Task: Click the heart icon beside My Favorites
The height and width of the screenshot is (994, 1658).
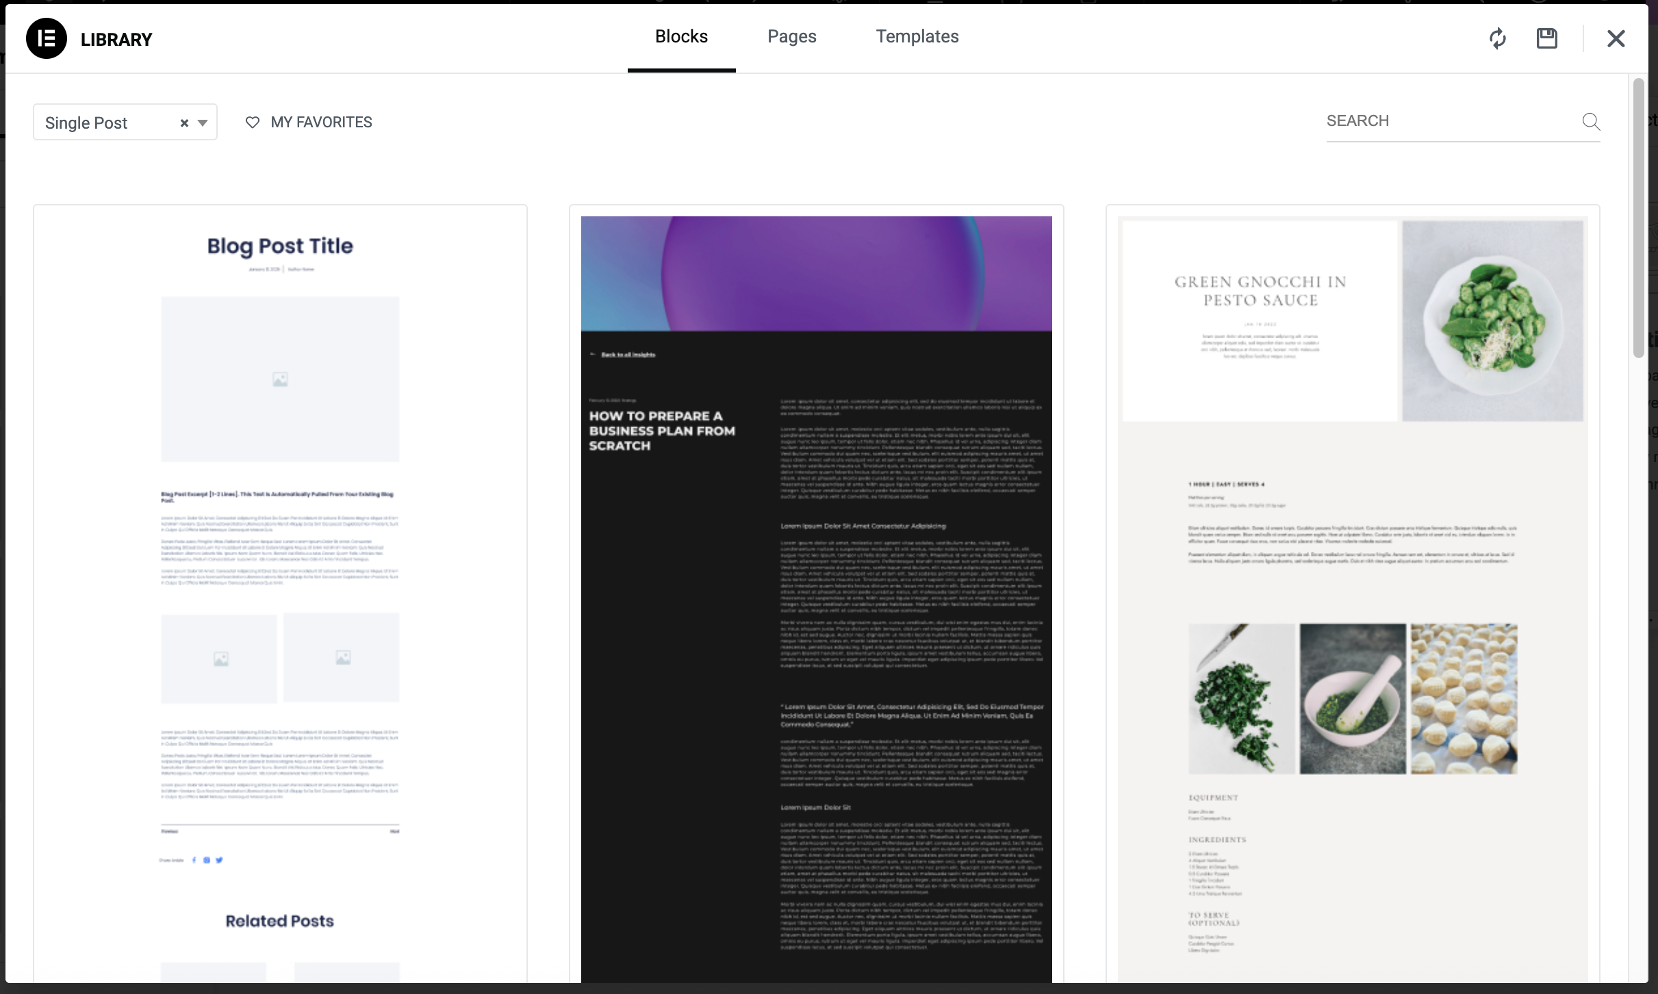Action: (x=253, y=123)
